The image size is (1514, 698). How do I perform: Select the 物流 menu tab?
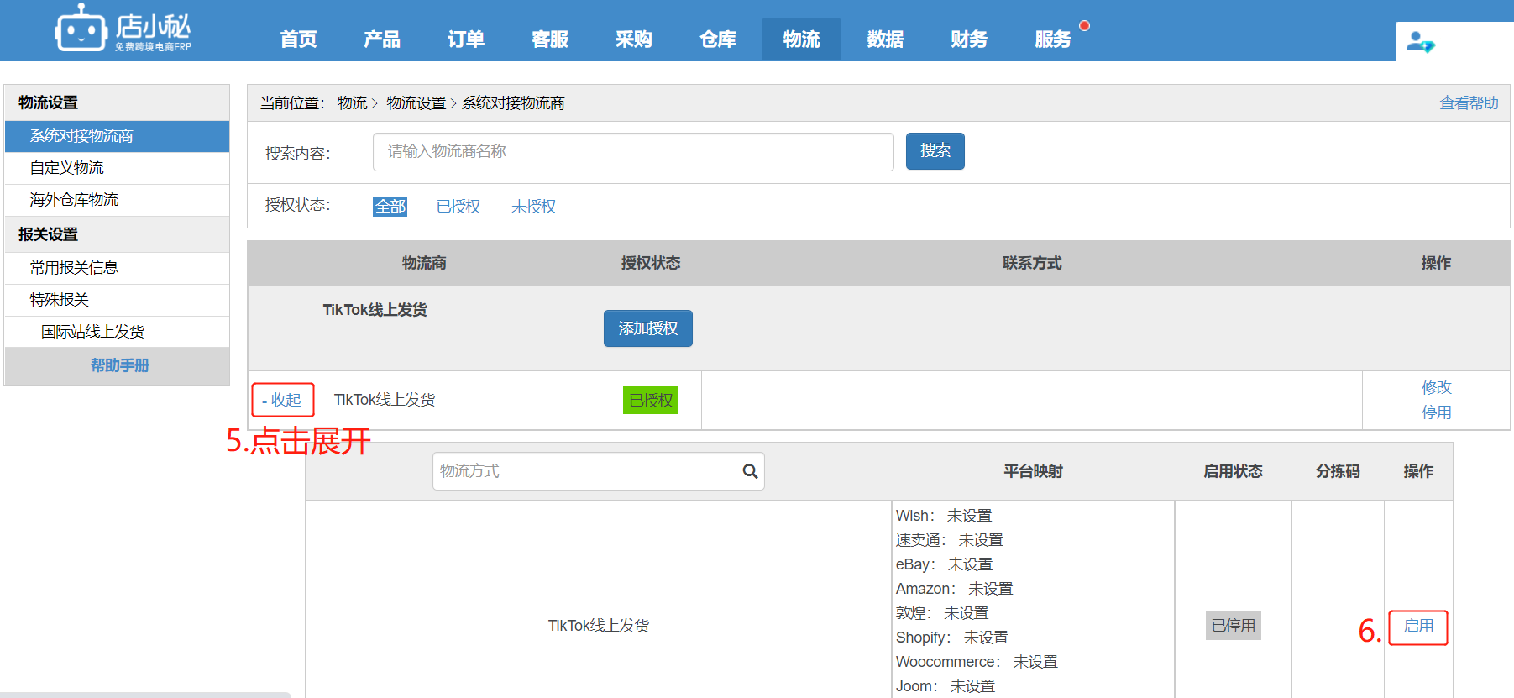[801, 39]
